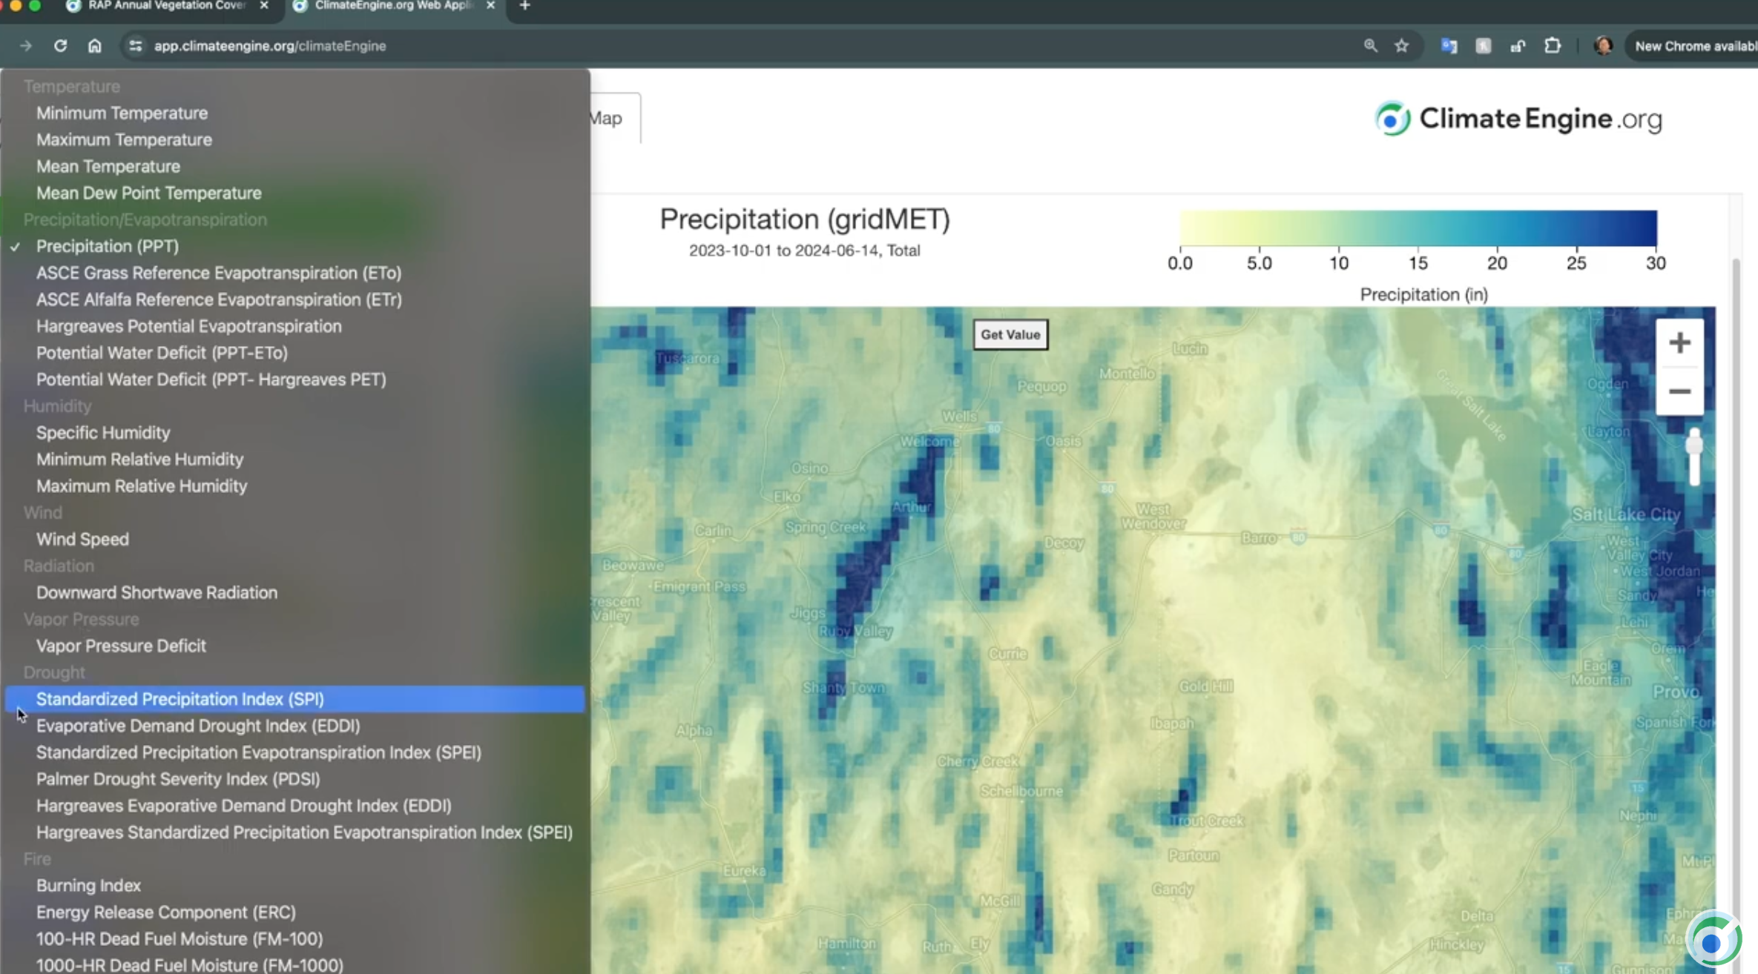Select Palmer Drought Severity Index (PDSI)
1758x974 pixels.
point(178,779)
